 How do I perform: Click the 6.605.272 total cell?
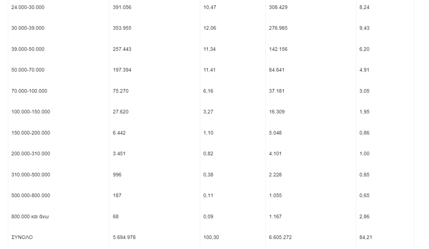click(x=280, y=237)
